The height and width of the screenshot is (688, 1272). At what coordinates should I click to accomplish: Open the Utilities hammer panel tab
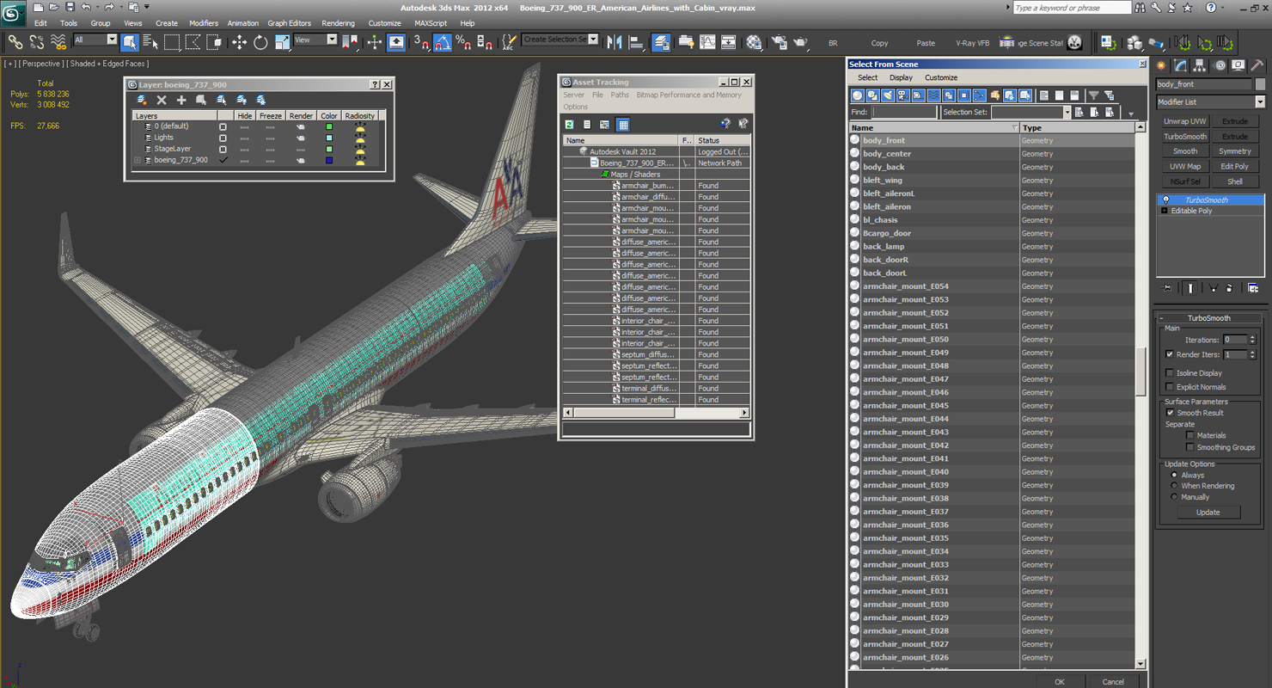1257,65
